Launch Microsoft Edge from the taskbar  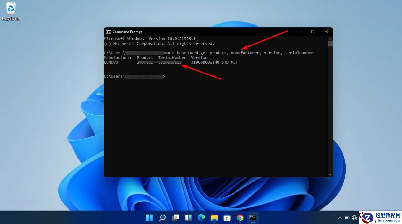click(201, 218)
